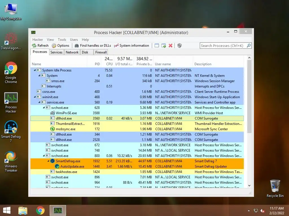Click Process Hacker taskbar button

pos(58,210)
